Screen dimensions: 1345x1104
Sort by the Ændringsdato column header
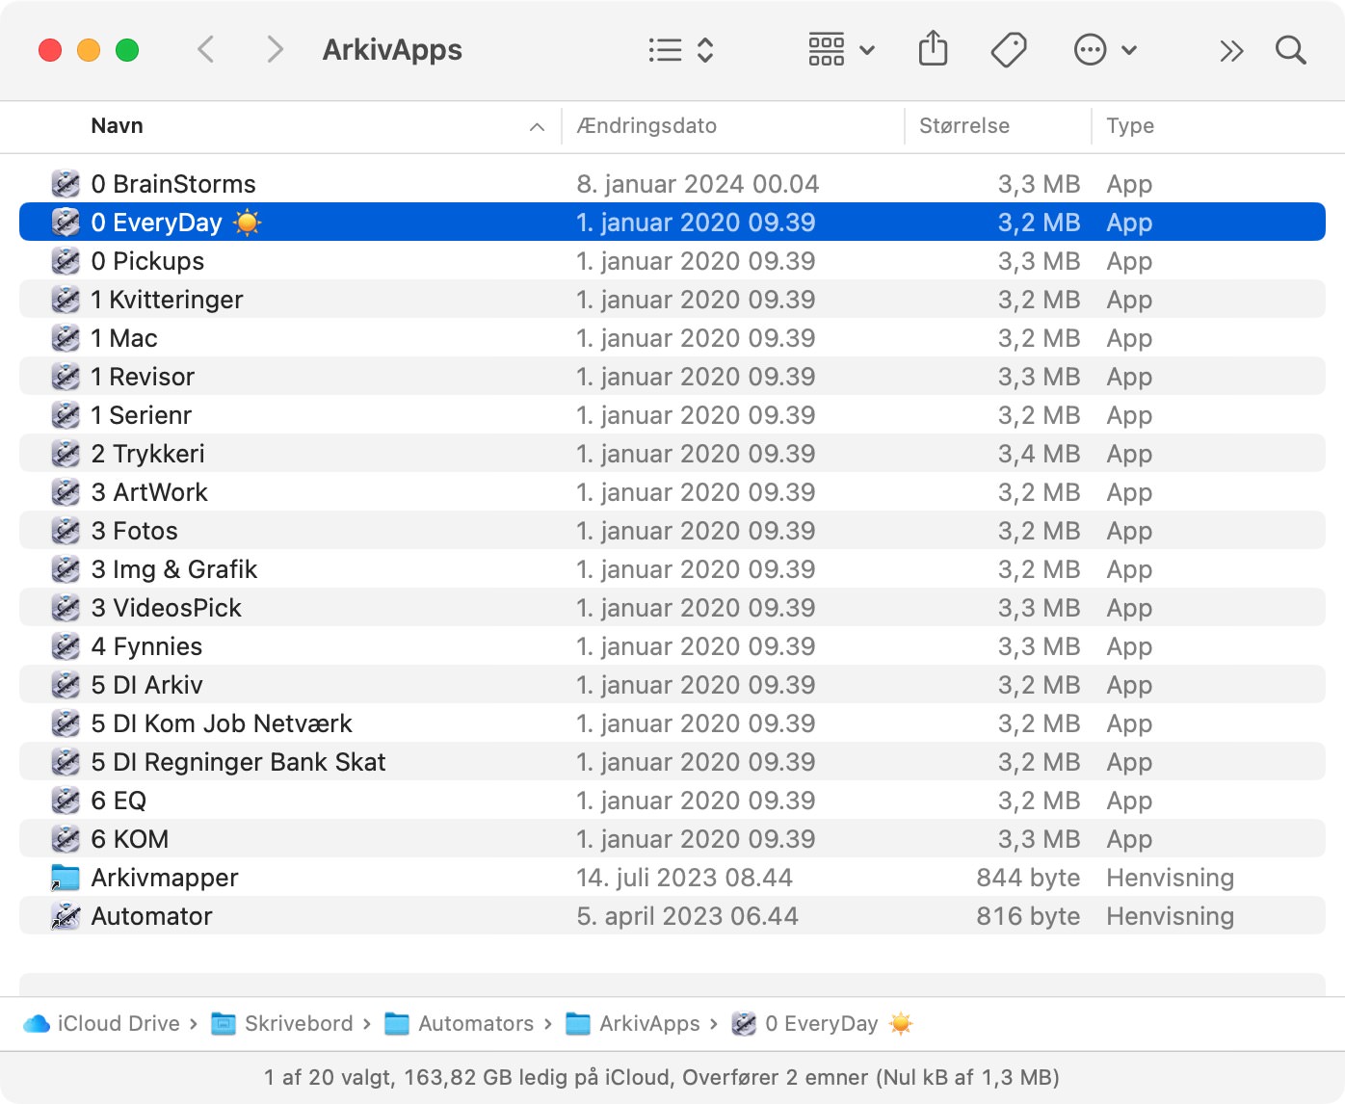click(646, 126)
